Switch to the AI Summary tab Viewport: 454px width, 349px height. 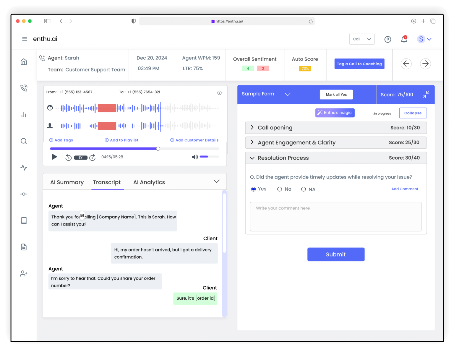(x=67, y=182)
